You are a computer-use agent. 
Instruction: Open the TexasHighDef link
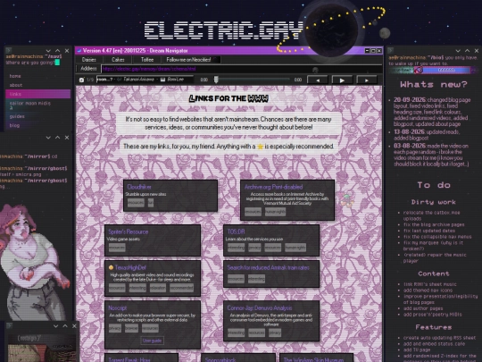130,268
